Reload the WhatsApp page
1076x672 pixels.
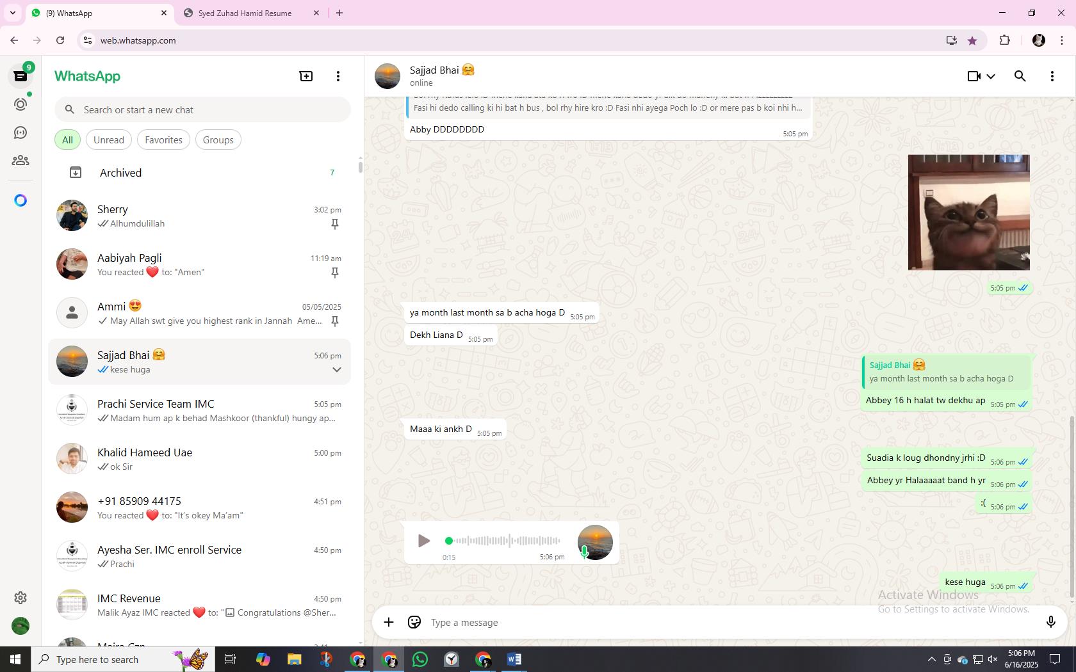pos(60,40)
